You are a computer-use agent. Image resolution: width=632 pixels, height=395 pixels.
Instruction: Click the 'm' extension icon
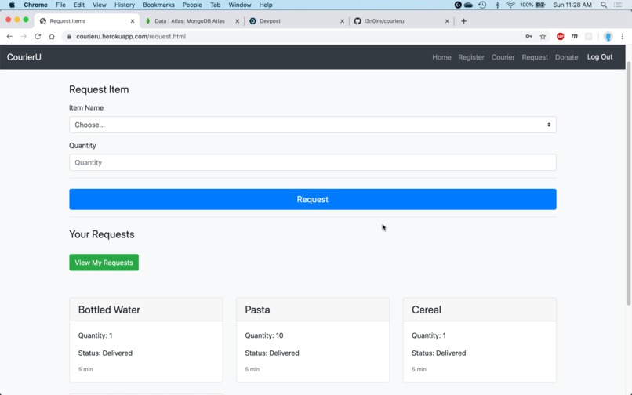click(574, 36)
